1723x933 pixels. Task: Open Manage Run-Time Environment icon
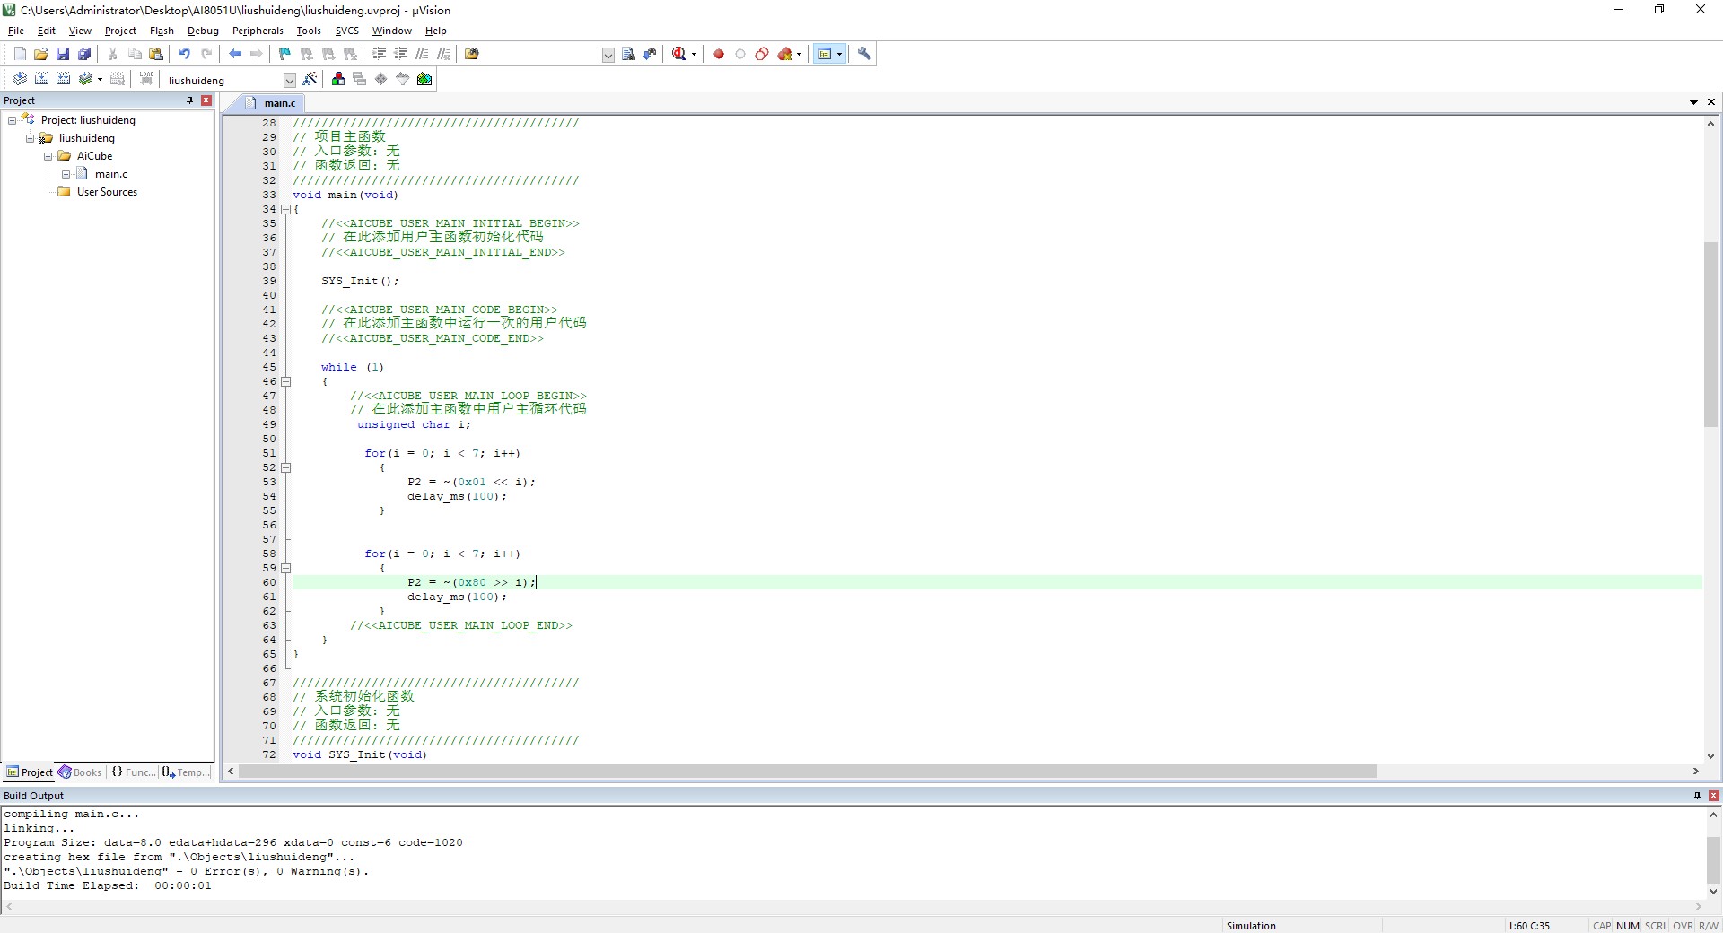tap(424, 79)
